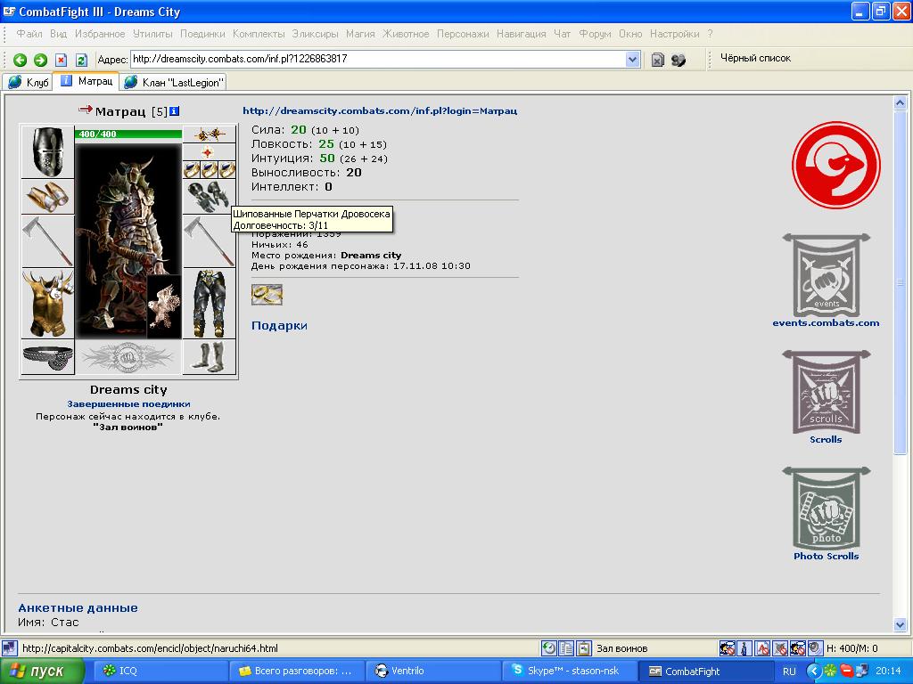
Task: Open the helmet equipment slot
Action: 48,151
